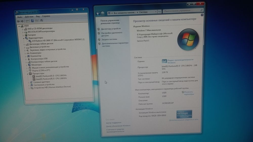Open the Действие menu
The image size is (253, 142).
coord(29,17)
